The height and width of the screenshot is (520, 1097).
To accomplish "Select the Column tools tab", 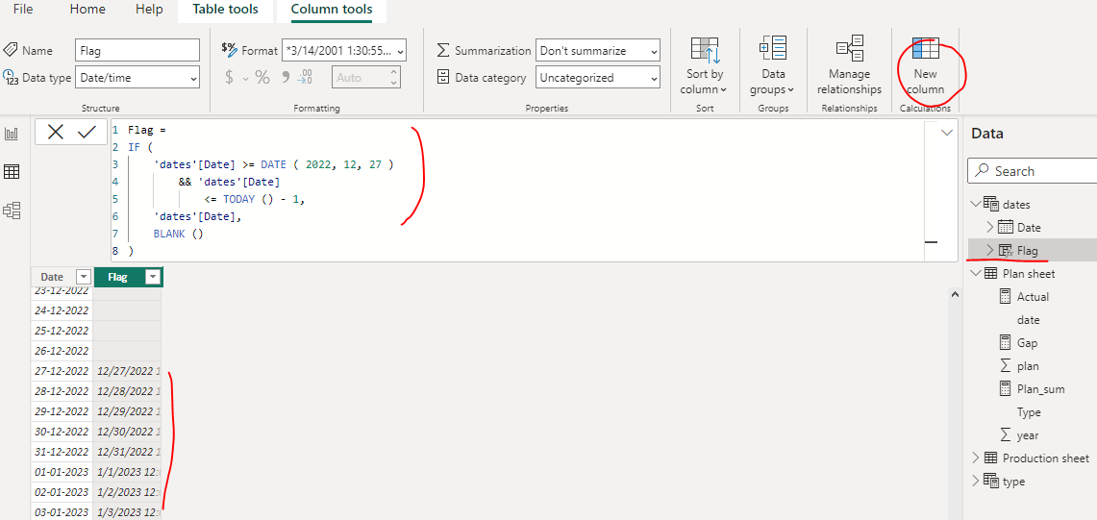I will [x=332, y=10].
